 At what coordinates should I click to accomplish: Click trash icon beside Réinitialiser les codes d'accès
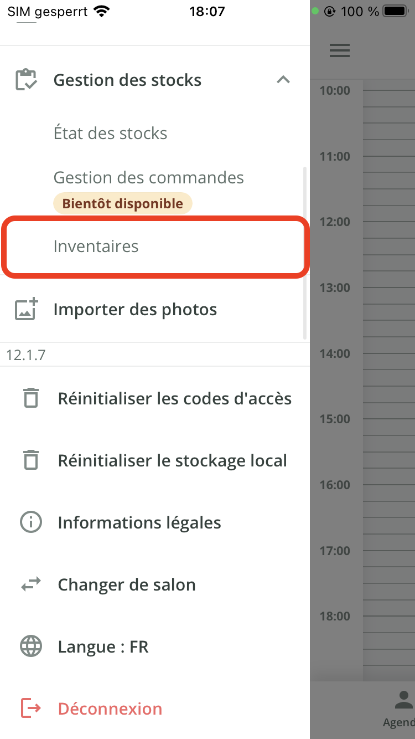pyautogui.click(x=31, y=398)
